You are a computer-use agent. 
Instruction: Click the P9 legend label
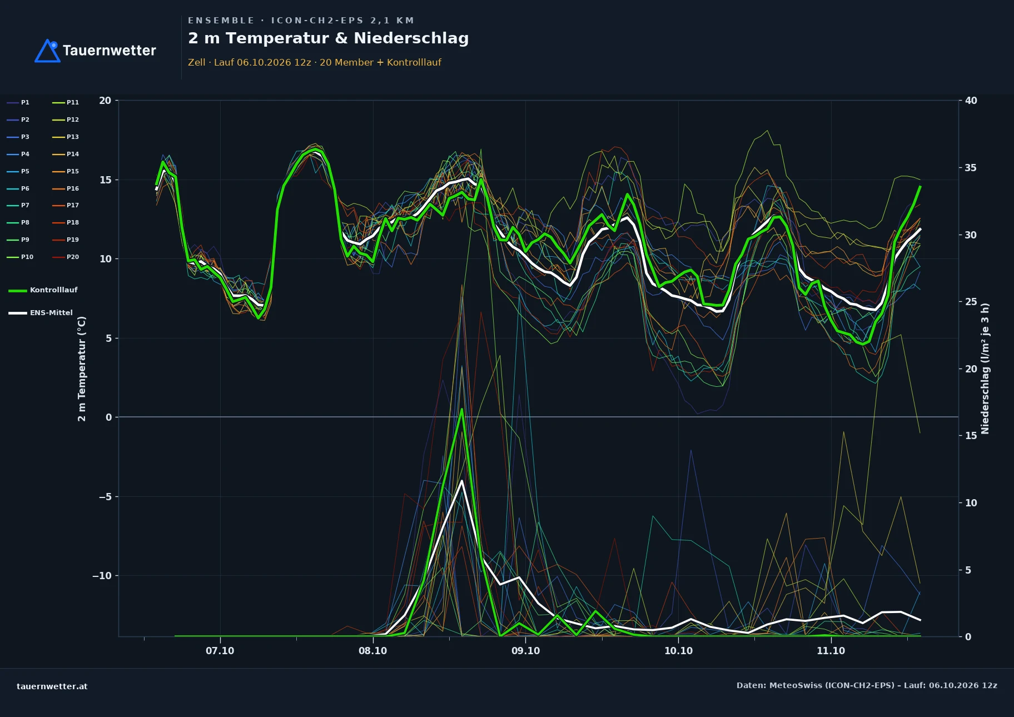click(x=25, y=240)
